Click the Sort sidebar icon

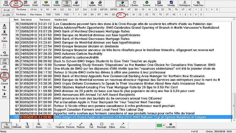pos(4,46)
